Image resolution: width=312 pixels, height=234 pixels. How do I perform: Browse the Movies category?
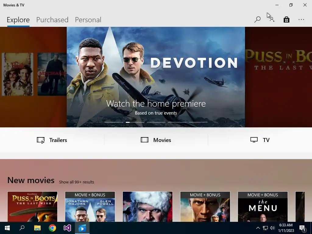pos(156,140)
